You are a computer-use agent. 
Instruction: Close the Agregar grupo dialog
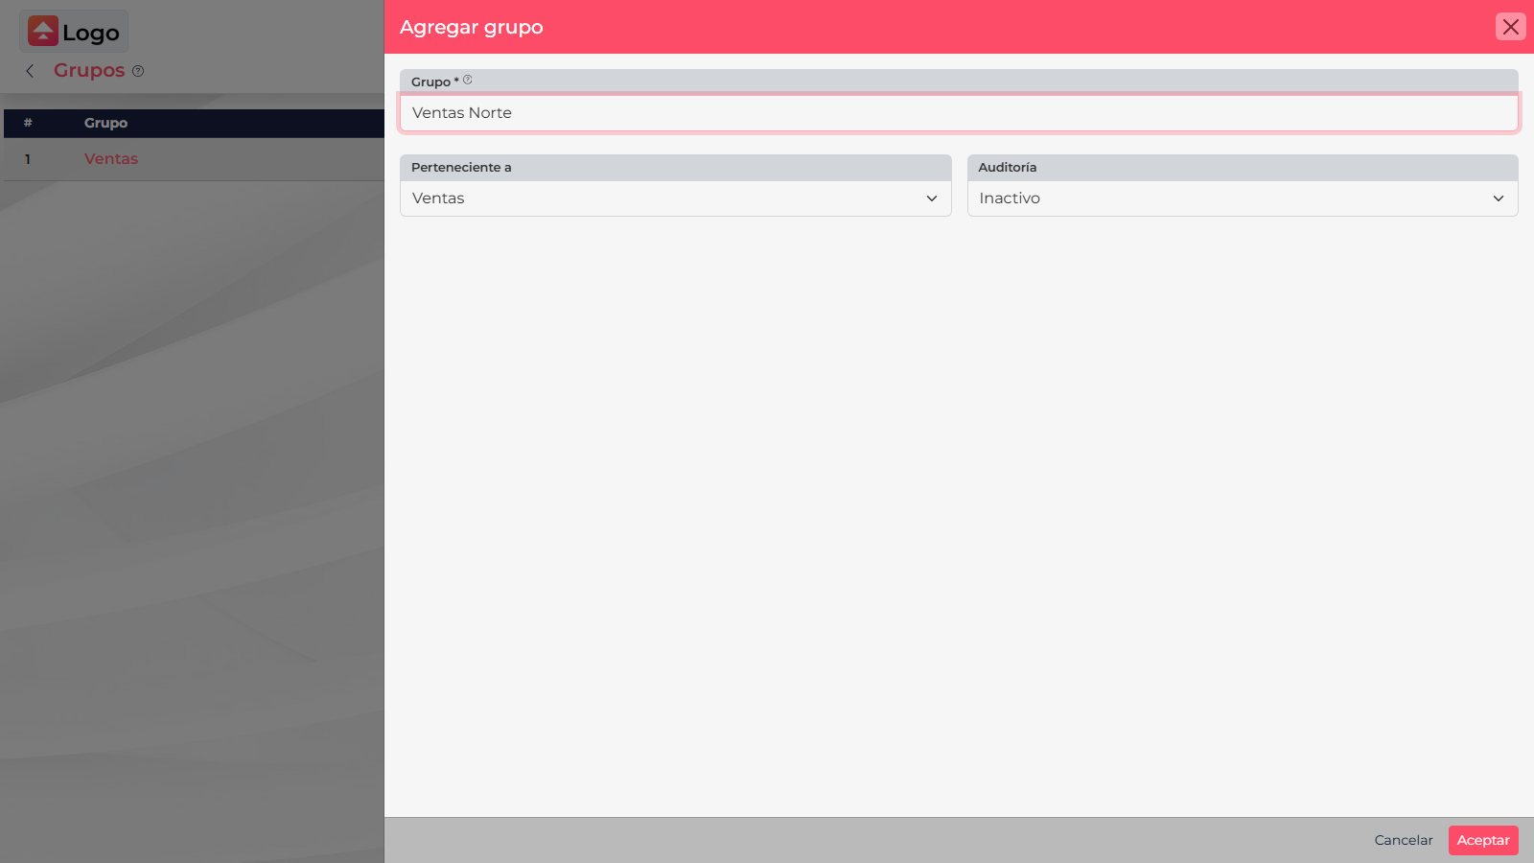1510,27
